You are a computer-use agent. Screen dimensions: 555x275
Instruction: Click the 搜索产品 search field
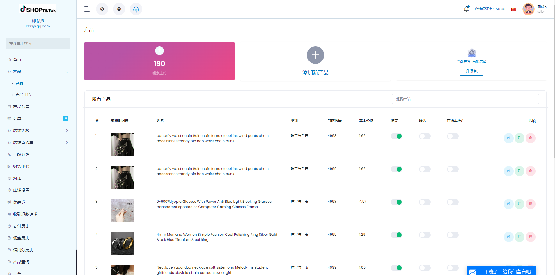[465, 99]
